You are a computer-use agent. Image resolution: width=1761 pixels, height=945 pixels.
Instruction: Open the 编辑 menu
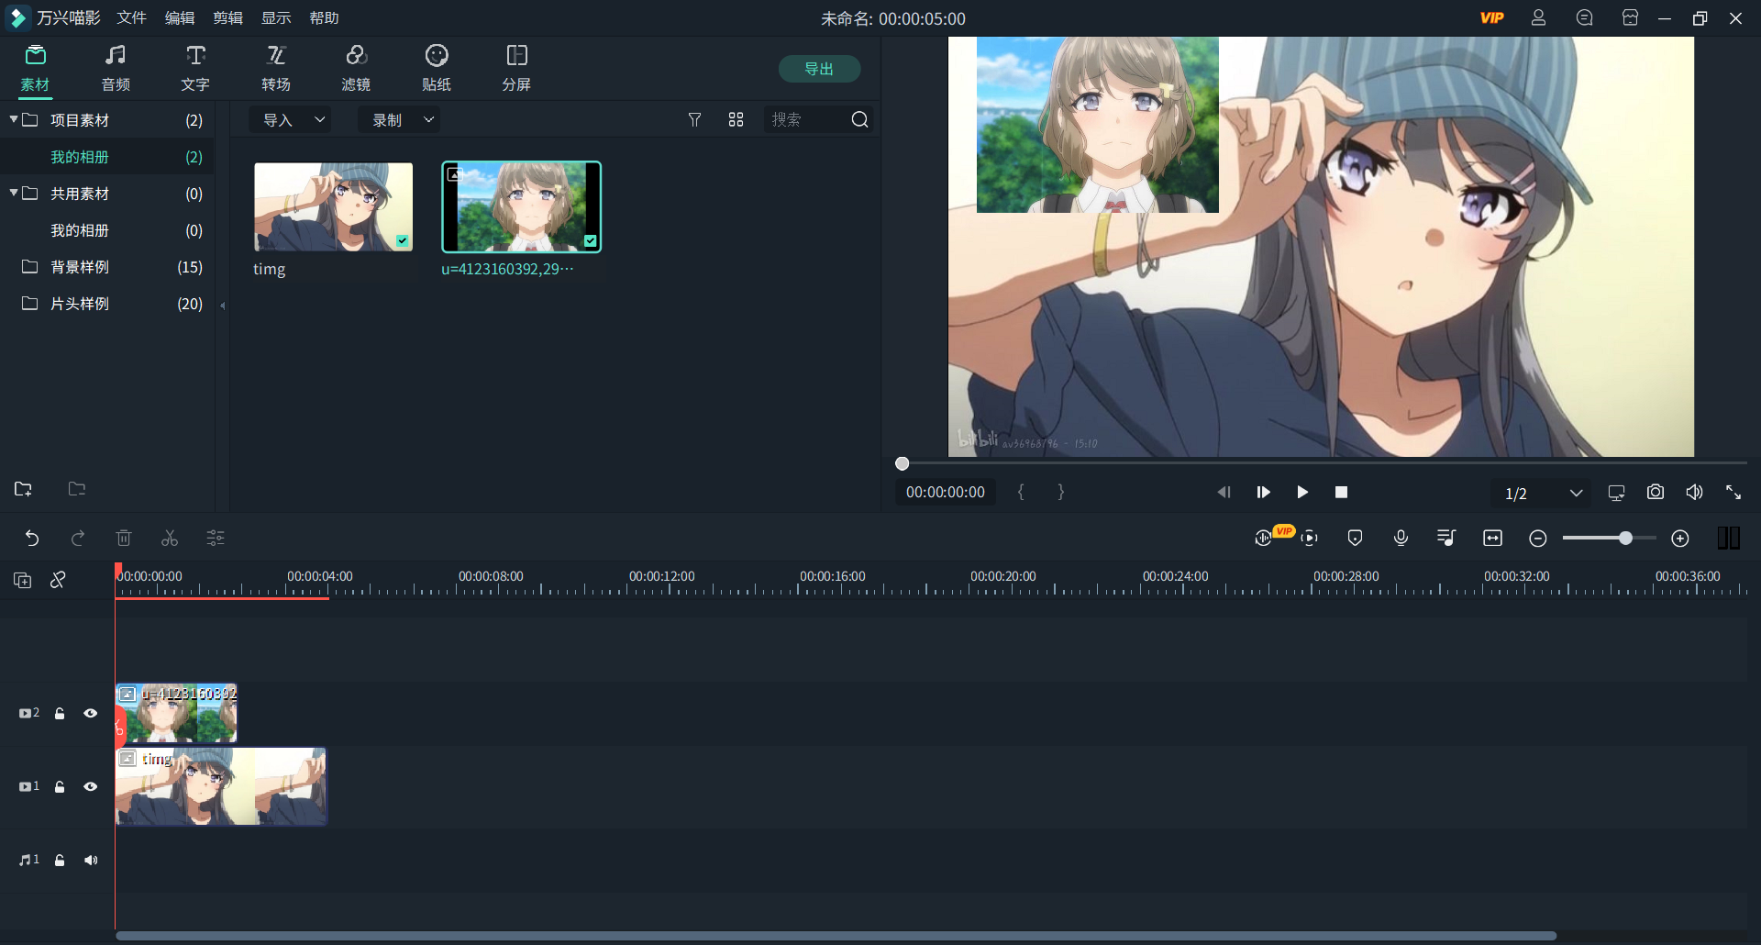(x=180, y=18)
